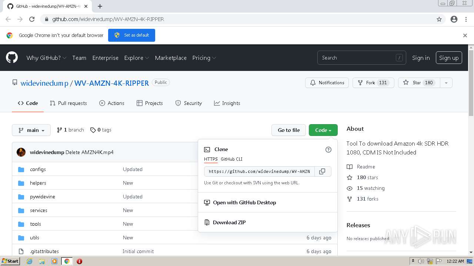This screenshot has height=266, width=474.
Task: Dismiss the default browser infobar
Action: (x=465, y=35)
